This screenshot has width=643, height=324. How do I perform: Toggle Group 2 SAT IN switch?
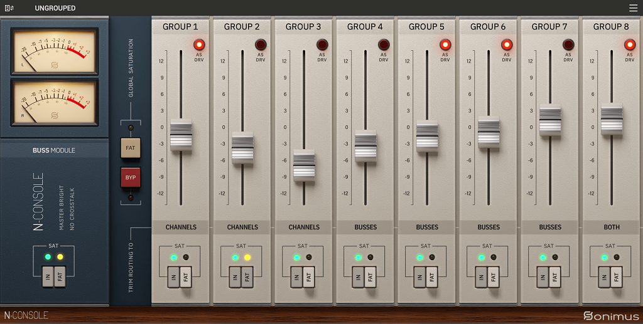[x=235, y=277]
